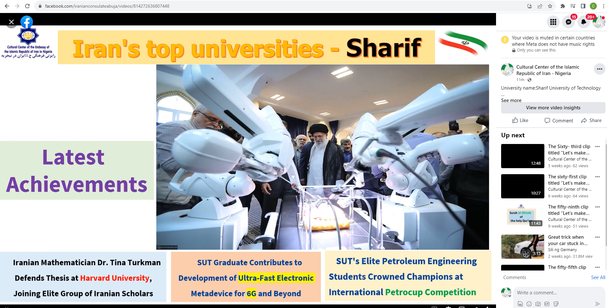Go back using the browser back arrow
The height and width of the screenshot is (308, 607).
tap(7, 6)
